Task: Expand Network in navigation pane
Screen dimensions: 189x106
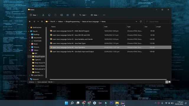Action: click(29, 79)
